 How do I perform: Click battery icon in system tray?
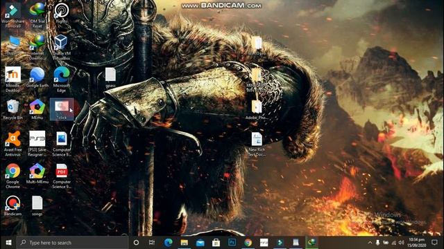[386, 243]
